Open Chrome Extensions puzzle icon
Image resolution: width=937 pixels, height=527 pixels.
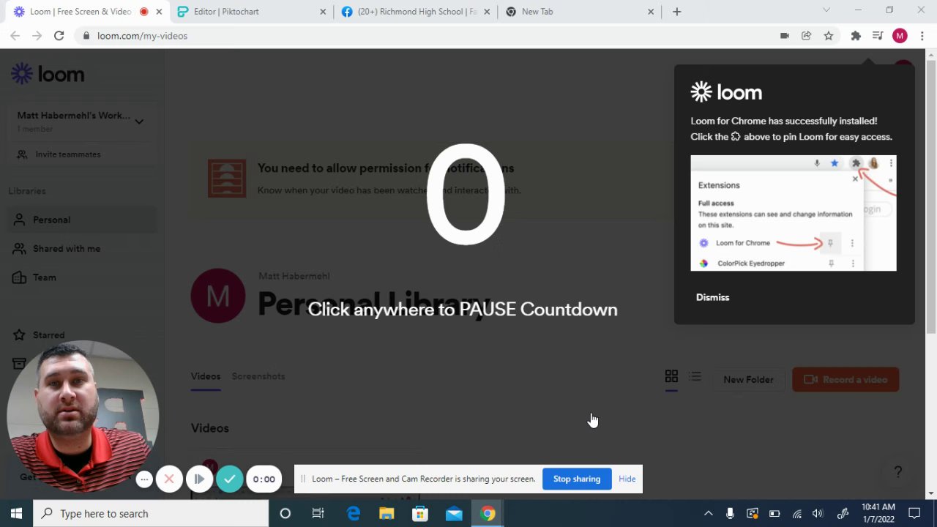click(856, 35)
